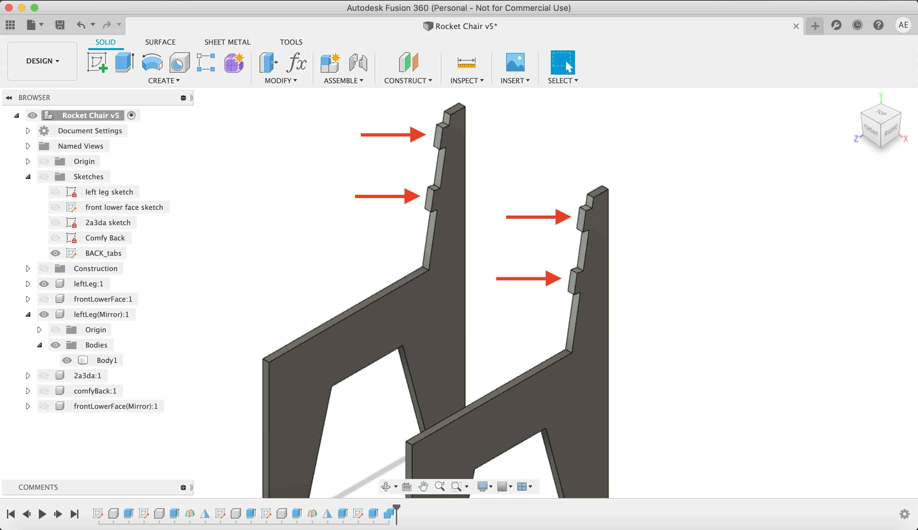Click the New Component icon

pyautogui.click(x=330, y=63)
